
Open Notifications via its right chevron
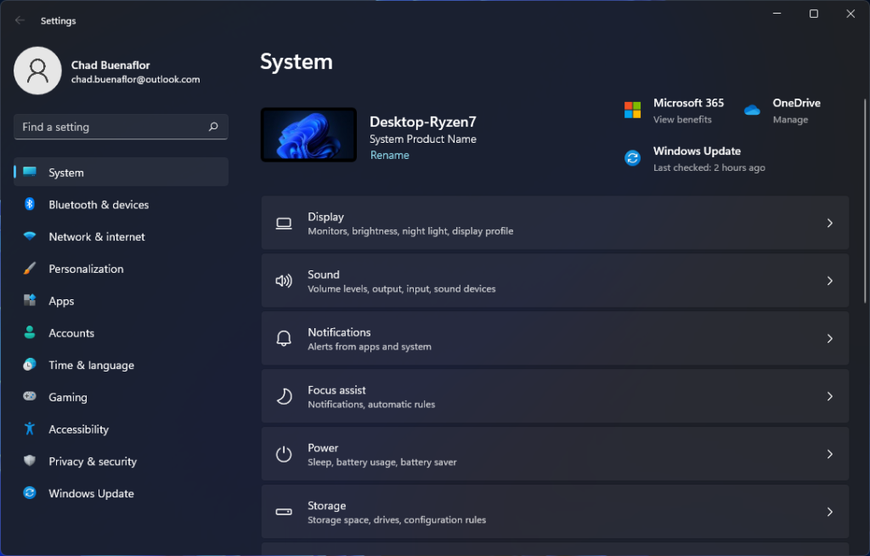click(829, 338)
